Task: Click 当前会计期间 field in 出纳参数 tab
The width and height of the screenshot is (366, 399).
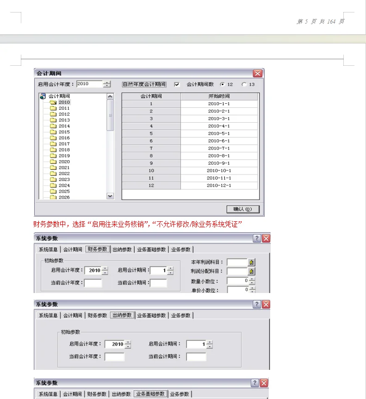Action: (x=196, y=356)
